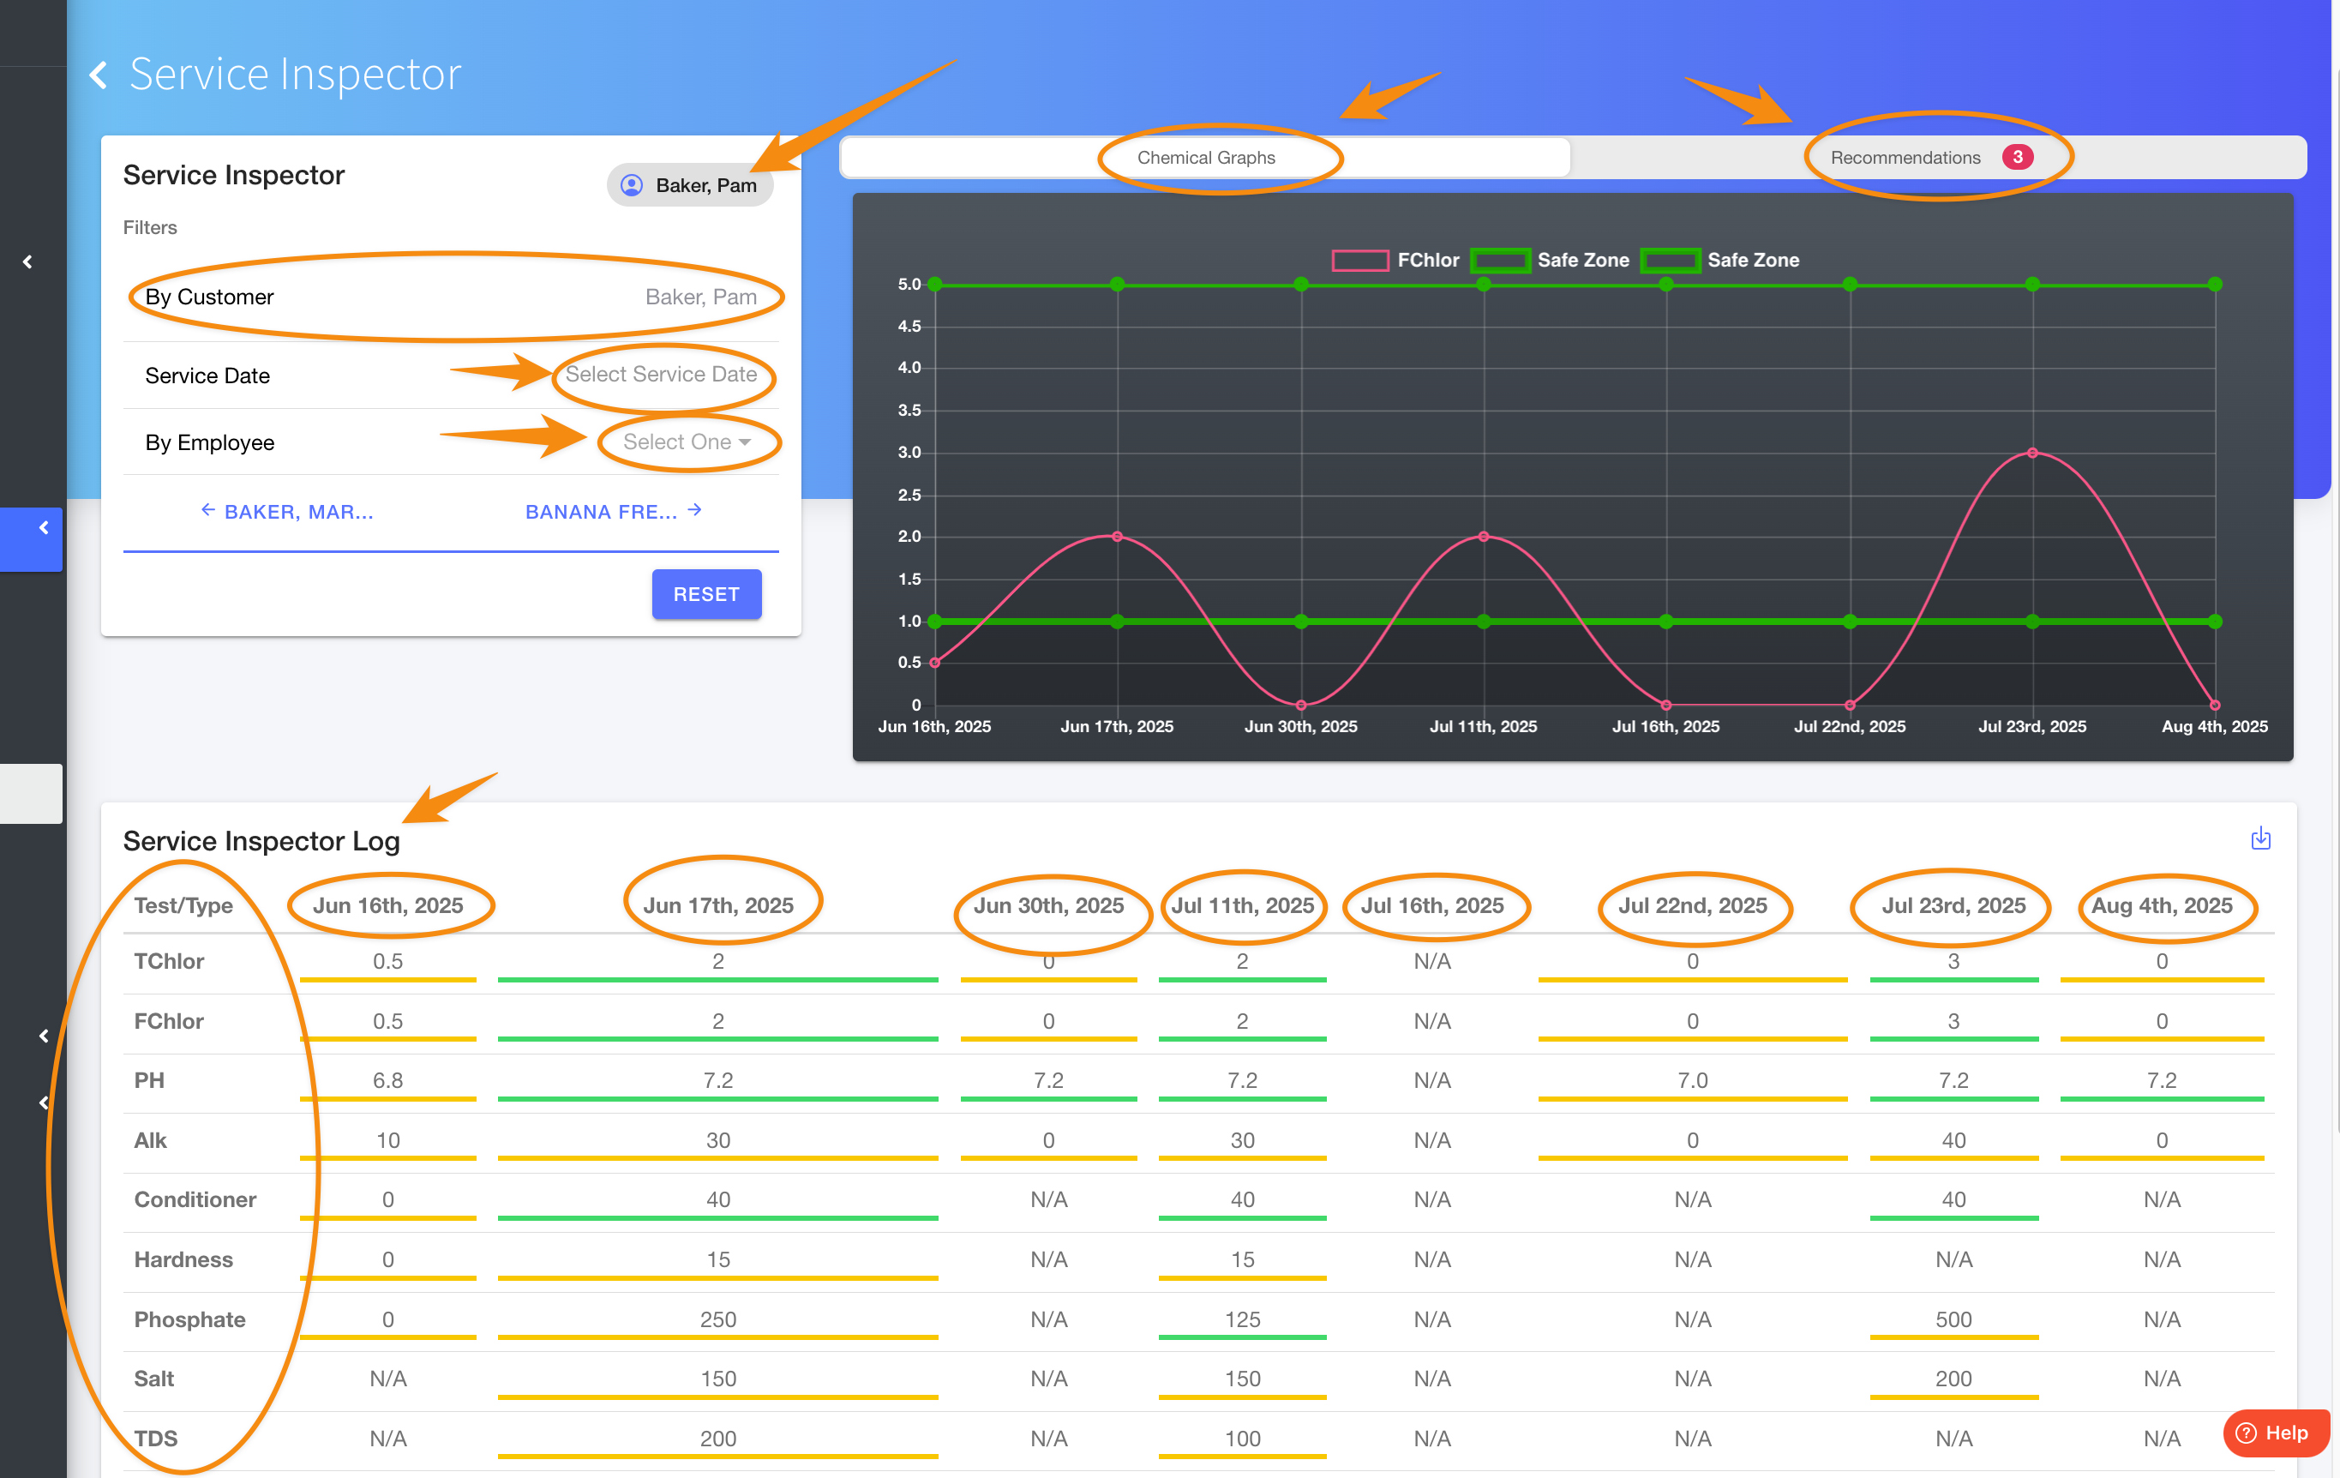Click the back arrow beside Service Inspector title
The image size is (2340, 1478).
99,75
